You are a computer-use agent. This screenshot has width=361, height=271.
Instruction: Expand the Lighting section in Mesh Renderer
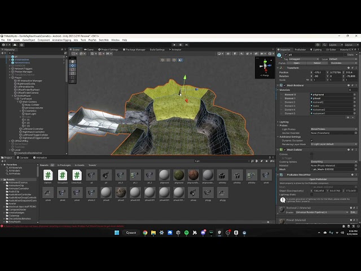[278, 122]
